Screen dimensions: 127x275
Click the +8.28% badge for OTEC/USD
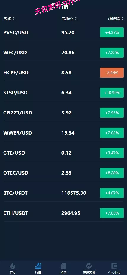[x=112, y=173]
